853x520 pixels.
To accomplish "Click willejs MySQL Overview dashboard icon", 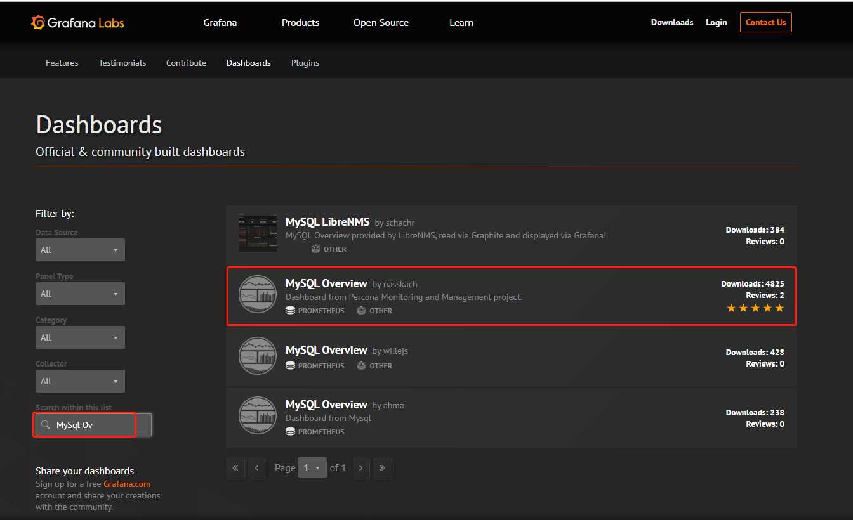I will point(258,355).
